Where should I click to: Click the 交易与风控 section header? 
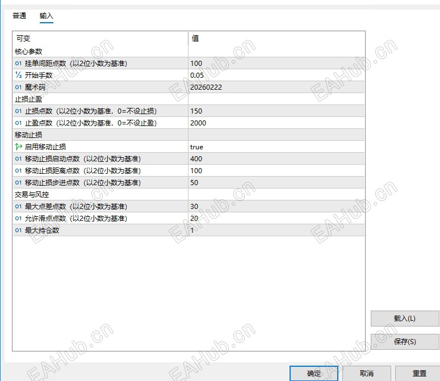[32, 194]
